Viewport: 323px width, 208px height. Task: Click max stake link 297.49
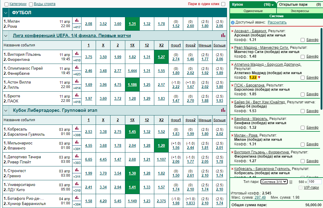click(x=260, y=197)
